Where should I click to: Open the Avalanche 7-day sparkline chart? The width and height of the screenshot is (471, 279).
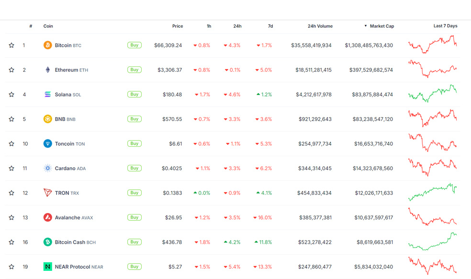point(433,217)
